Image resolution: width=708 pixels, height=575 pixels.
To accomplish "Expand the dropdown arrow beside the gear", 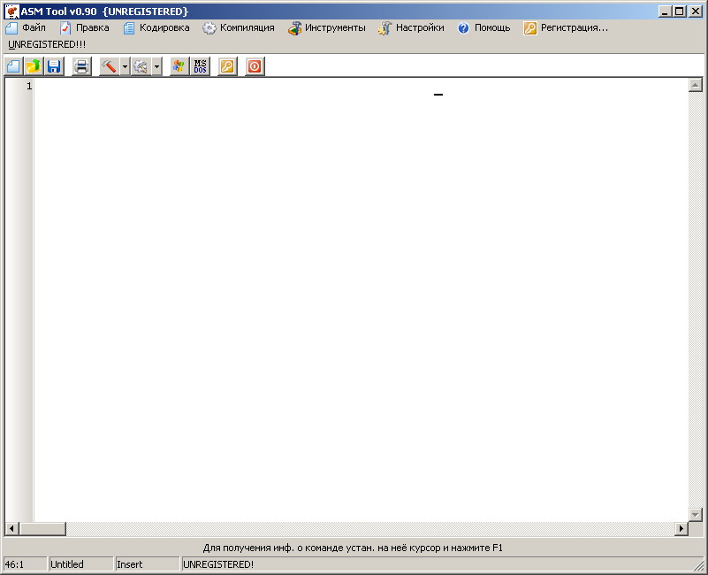I will point(156,66).
